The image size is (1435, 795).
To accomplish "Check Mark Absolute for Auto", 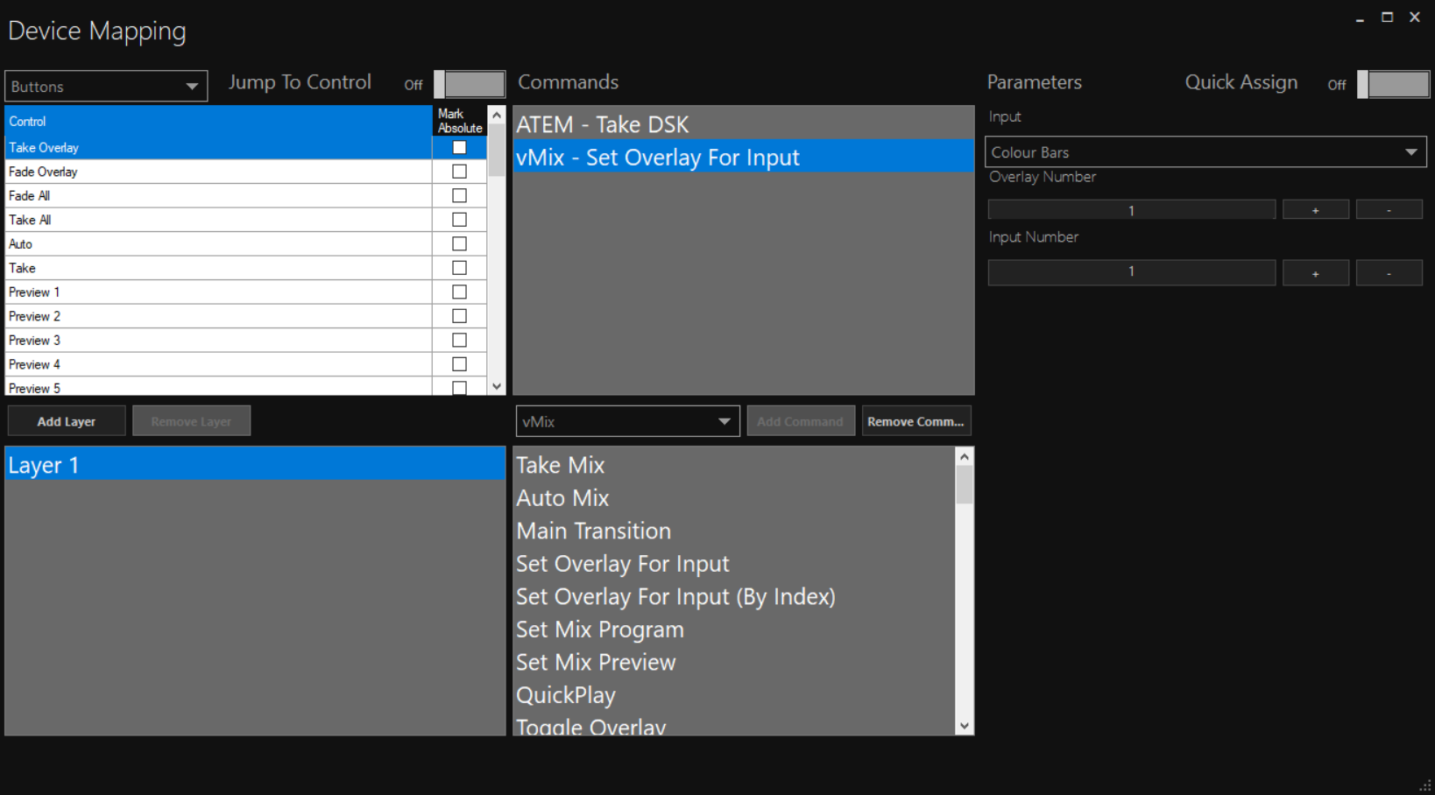I will [459, 243].
